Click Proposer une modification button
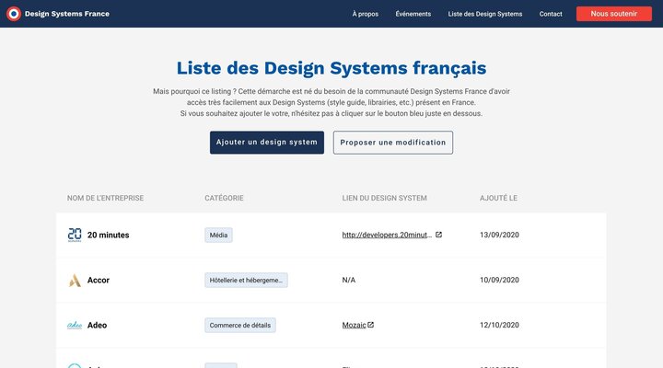Image resolution: width=663 pixels, height=368 pixels. click(x=392, y=143)
